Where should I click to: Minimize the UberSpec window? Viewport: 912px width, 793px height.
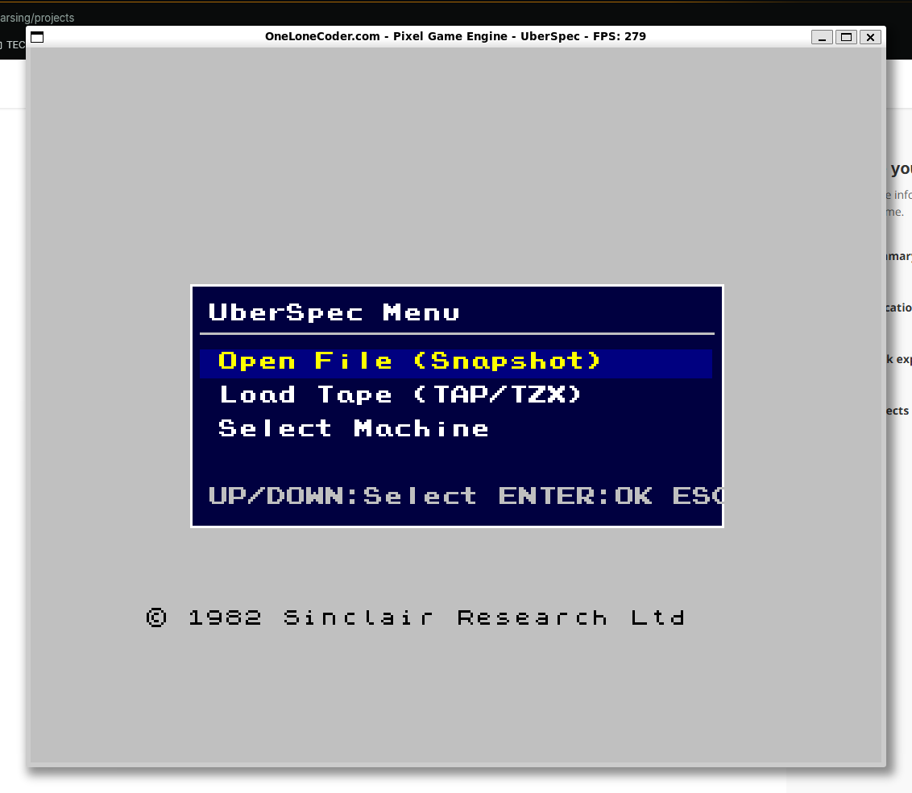[x=822, y=37]
